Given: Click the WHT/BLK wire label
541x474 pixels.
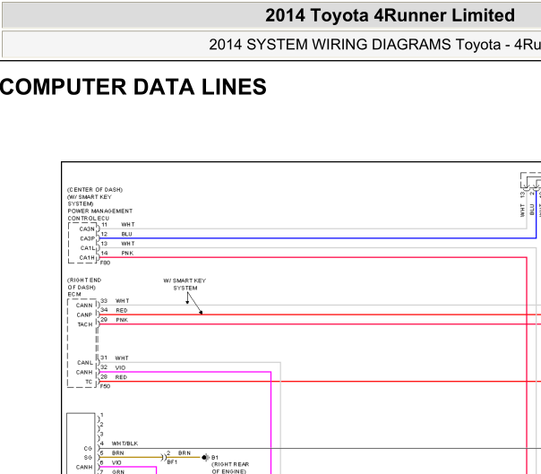Looking at the screenshot, I should (125, 444).
